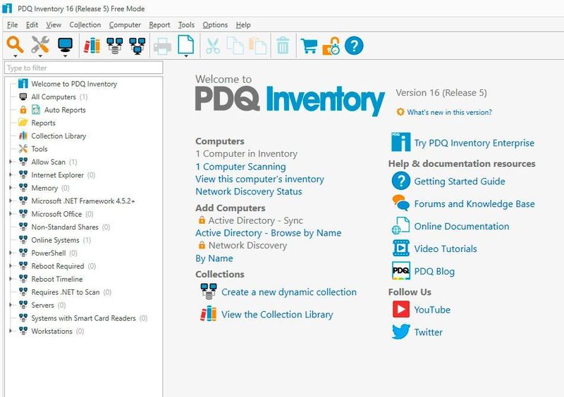The height and width of the screenshot is (397, 564).
Task: Select Non-Standard Shares collection
Action: point(65,227)
